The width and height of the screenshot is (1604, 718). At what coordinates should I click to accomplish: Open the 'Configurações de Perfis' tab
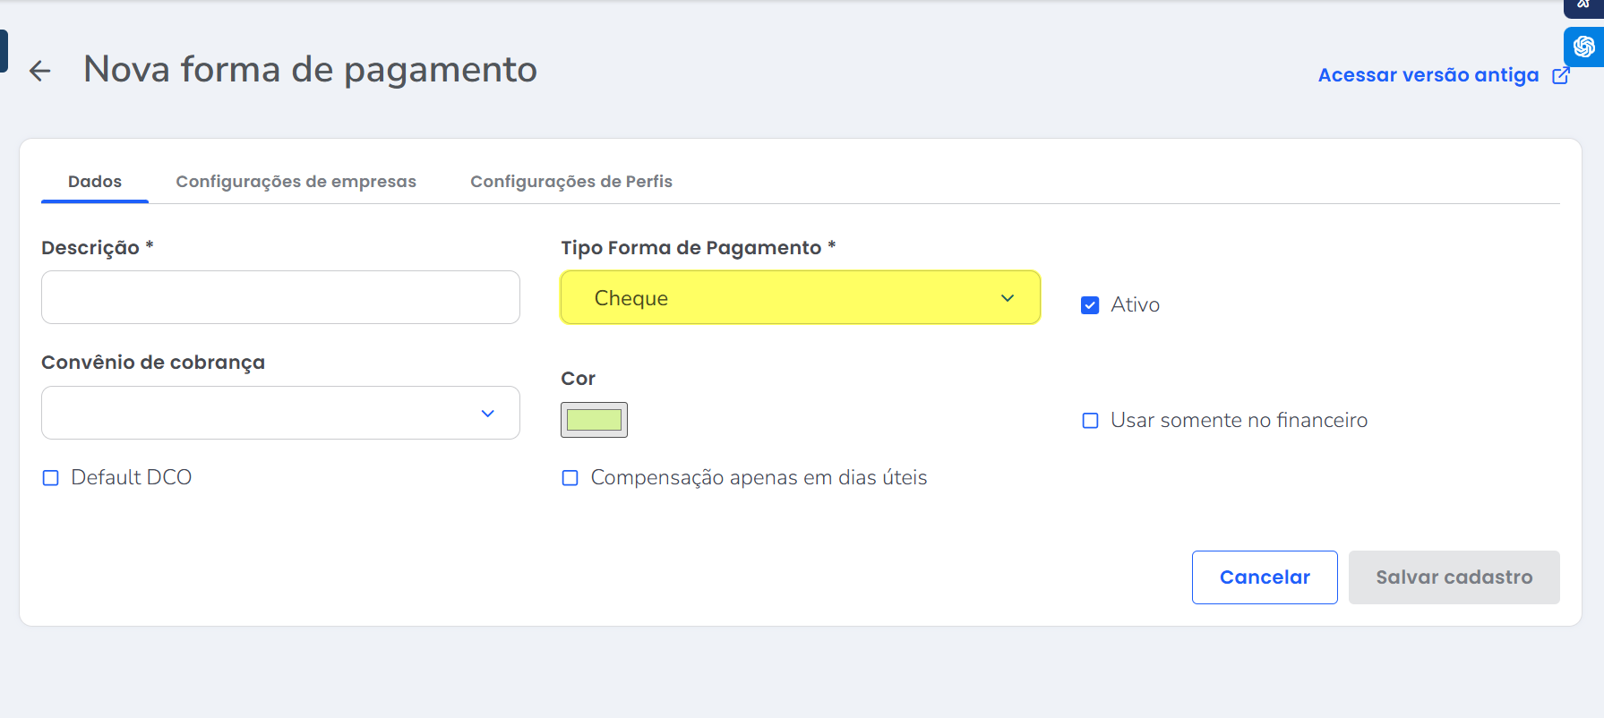(x=570, y=182)
